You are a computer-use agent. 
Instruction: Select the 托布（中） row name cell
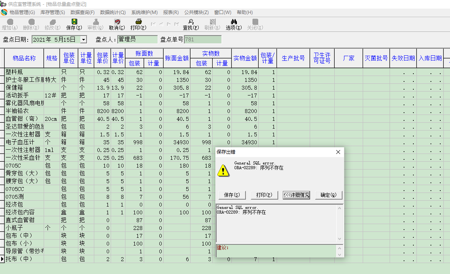pos(25,259)
